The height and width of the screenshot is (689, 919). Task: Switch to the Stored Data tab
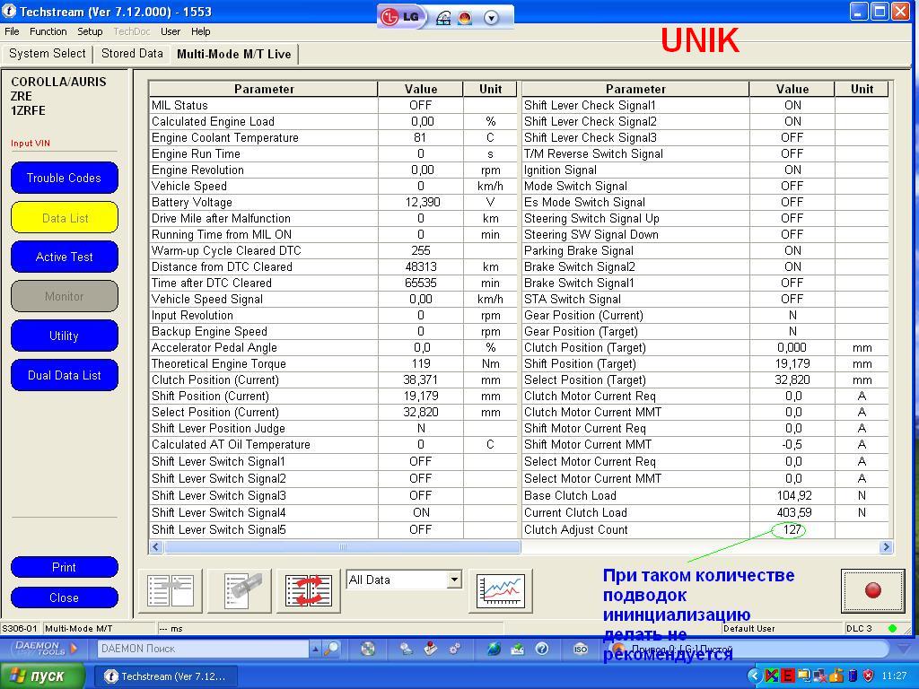click(132, 53)
